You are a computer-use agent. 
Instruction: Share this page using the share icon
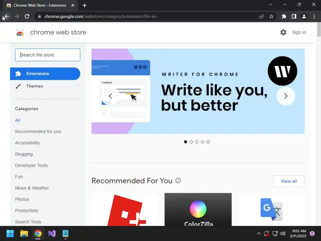(261, 16)
